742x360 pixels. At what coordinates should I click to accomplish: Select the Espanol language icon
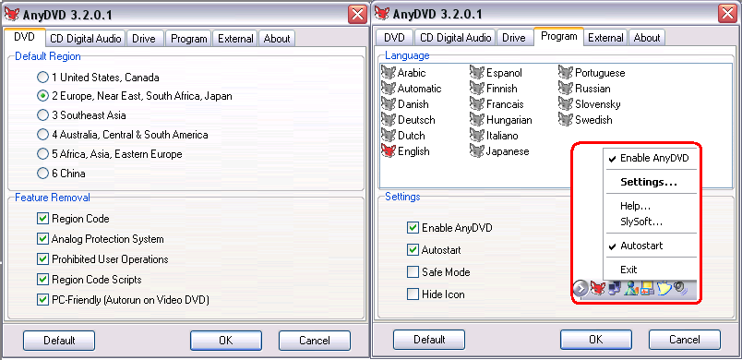[477, 72]
